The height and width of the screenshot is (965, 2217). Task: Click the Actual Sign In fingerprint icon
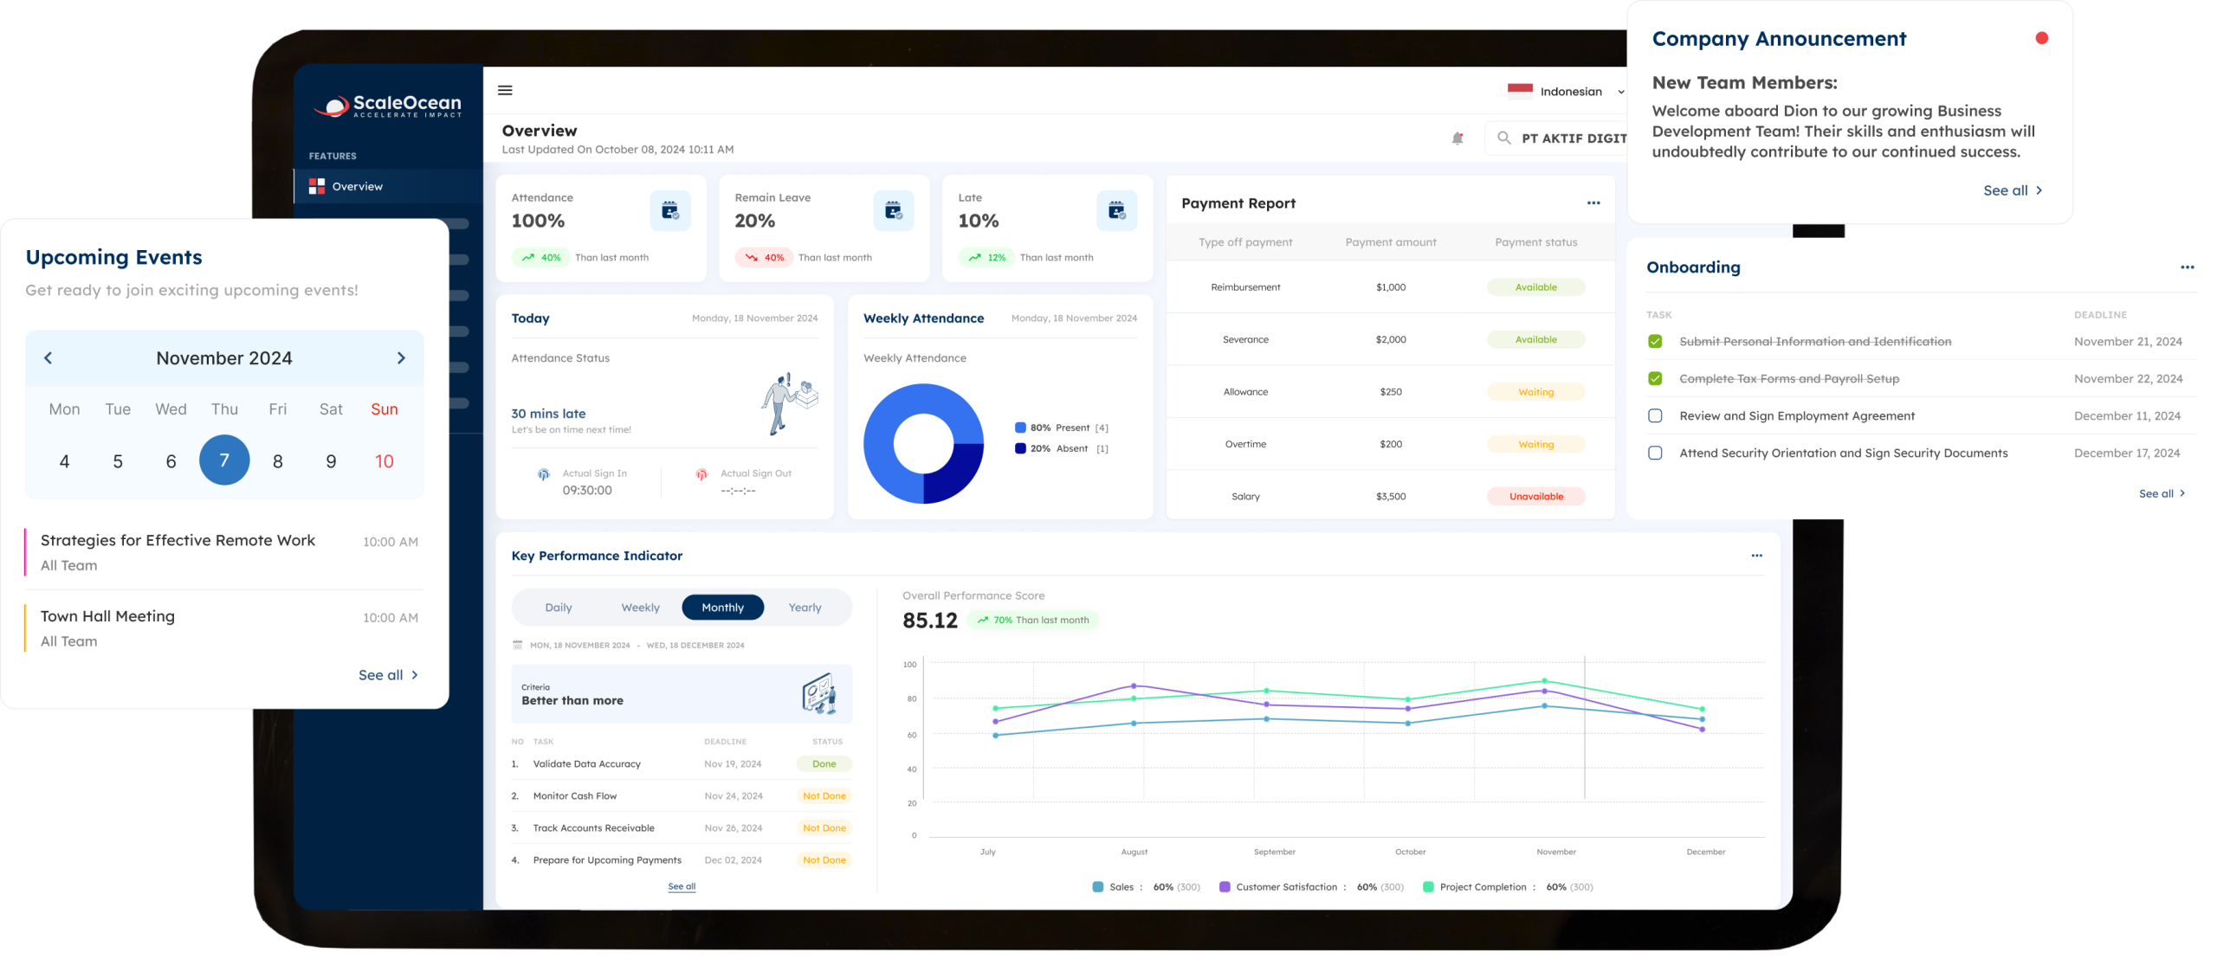[544, 474]
